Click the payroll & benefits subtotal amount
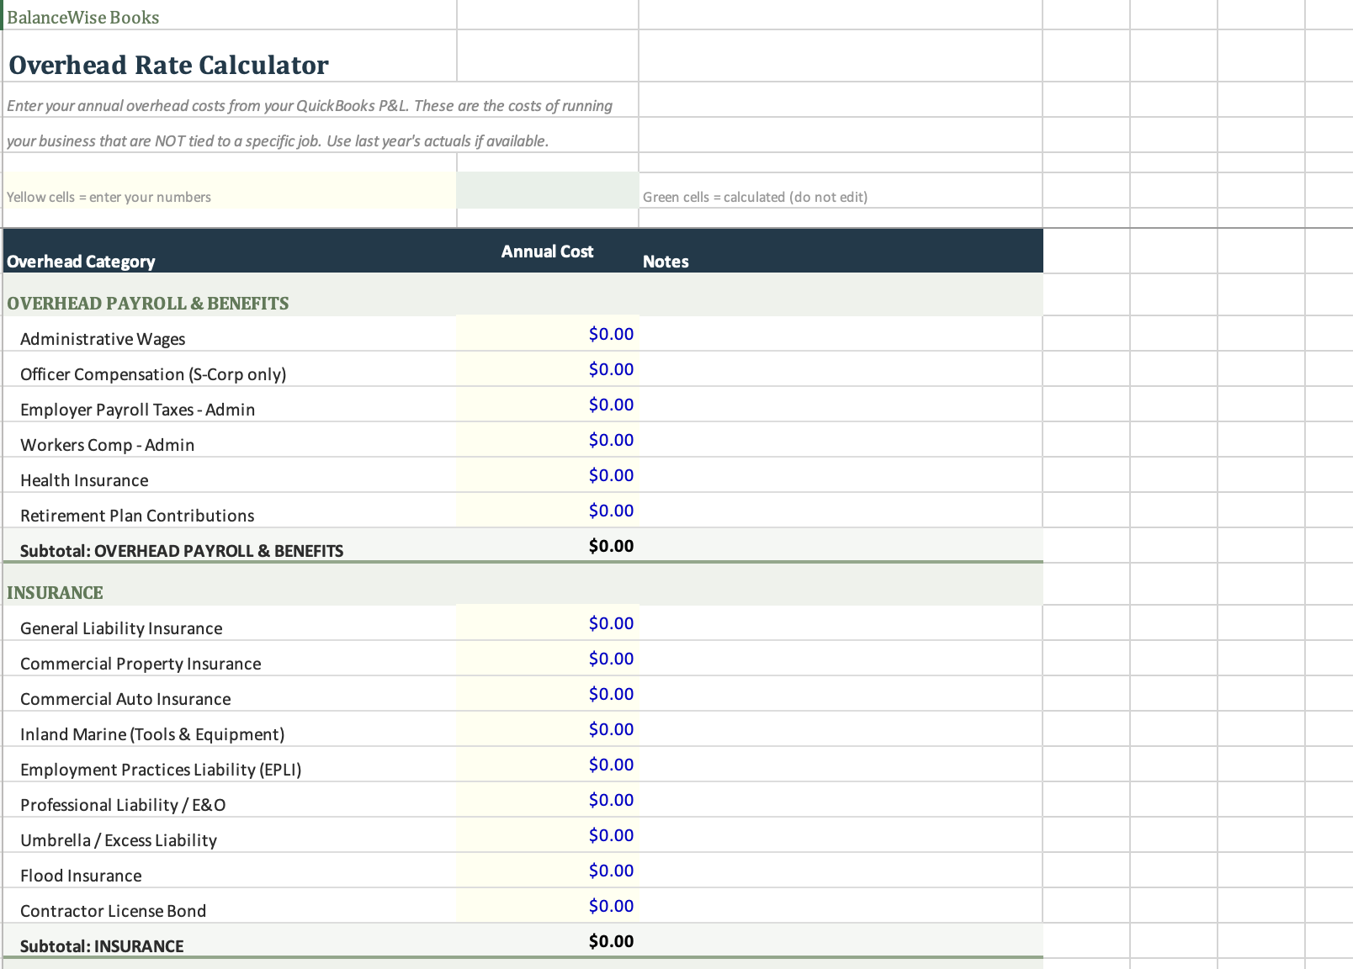Image resolution: width=1353 pixels, height=969 pixels. [x=548, y=545]
